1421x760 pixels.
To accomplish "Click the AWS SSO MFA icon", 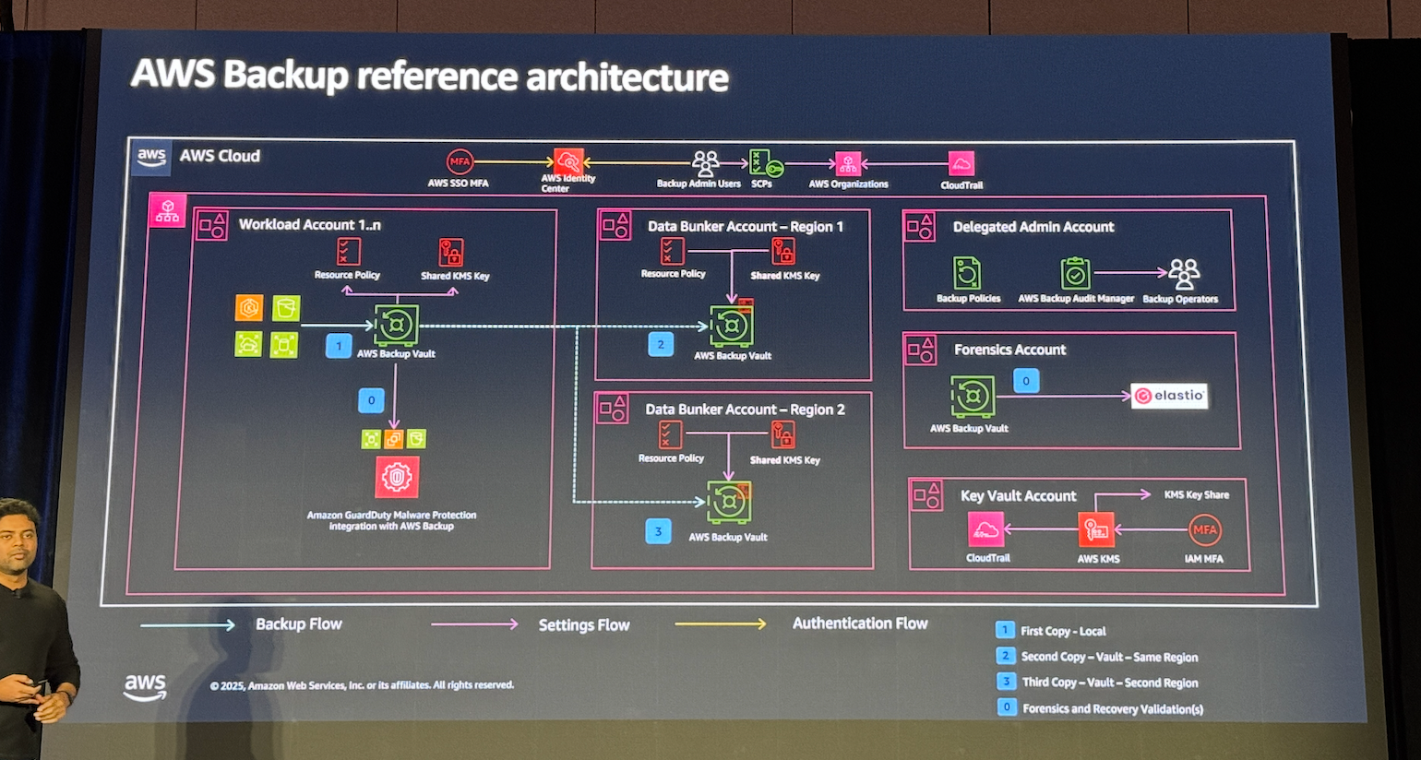I will [x=460, y=162].
